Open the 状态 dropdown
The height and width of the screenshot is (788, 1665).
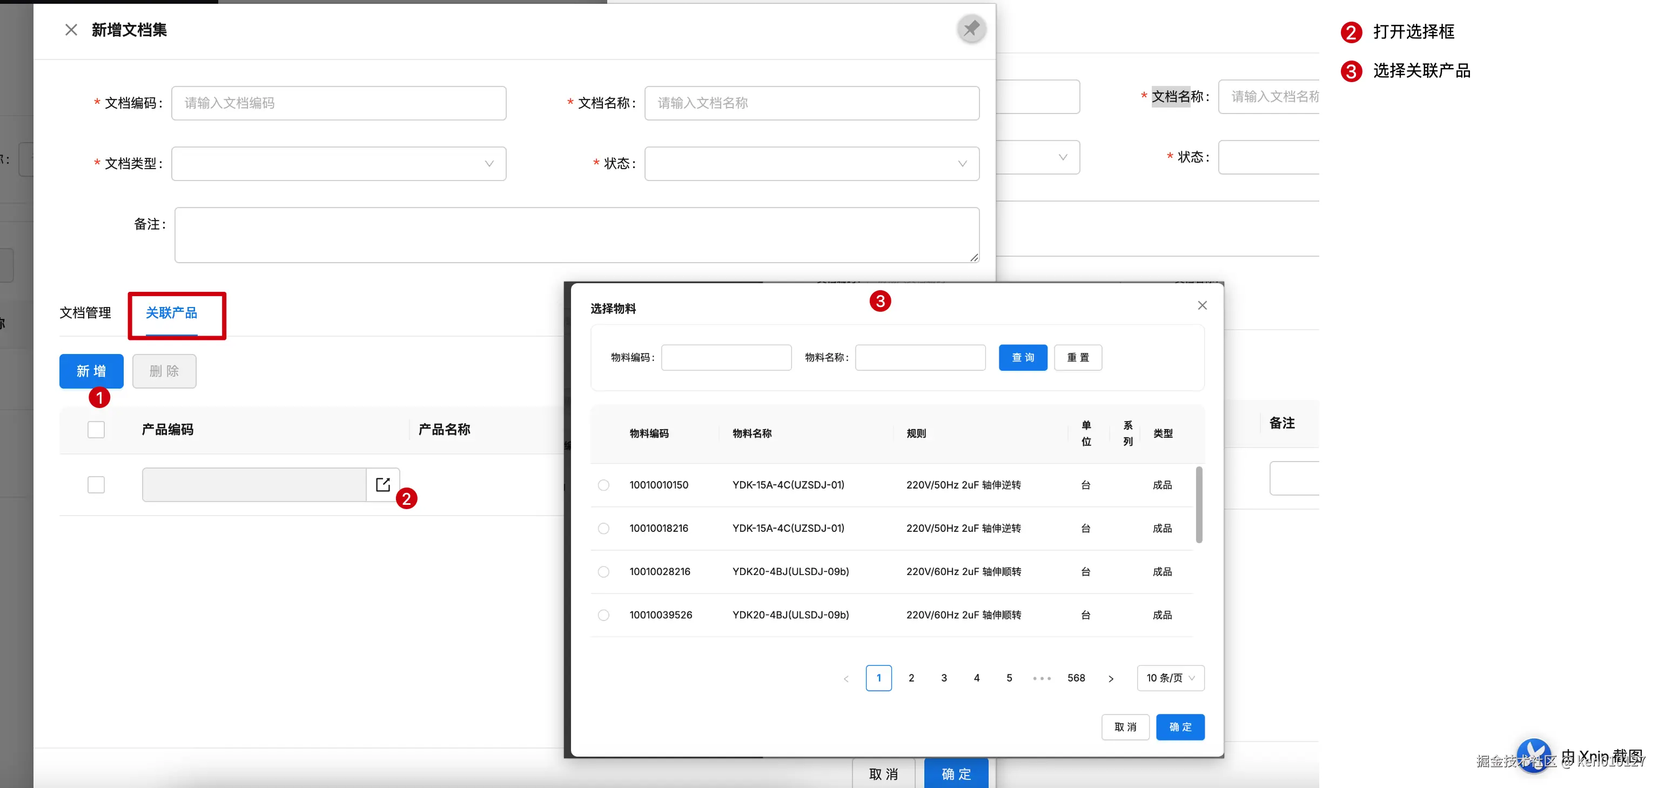(811, 164)
